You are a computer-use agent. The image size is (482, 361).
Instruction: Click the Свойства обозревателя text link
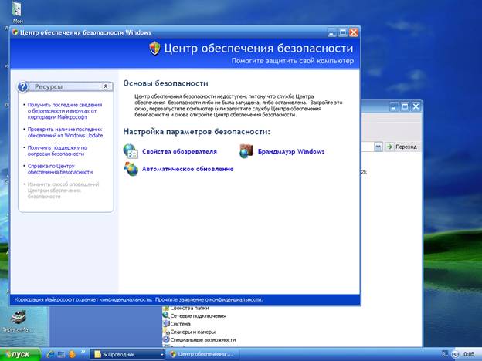tap(179, 151)
